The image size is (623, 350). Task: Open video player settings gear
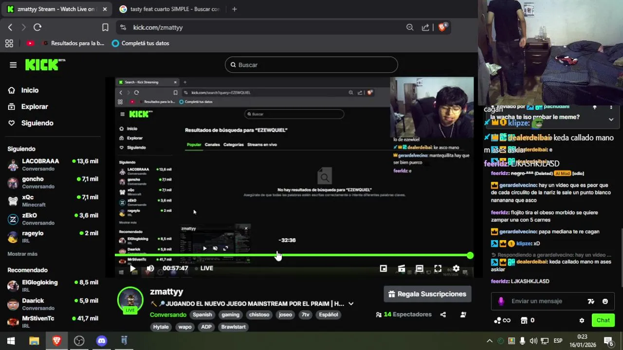pyautogui.click(x=456, y=268)
